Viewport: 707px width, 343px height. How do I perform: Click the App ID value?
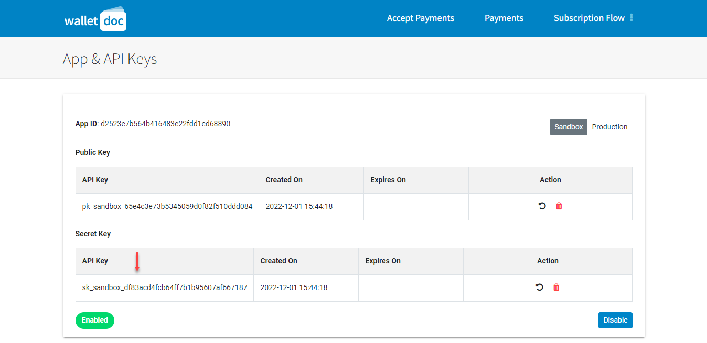(x=165, y=124)
